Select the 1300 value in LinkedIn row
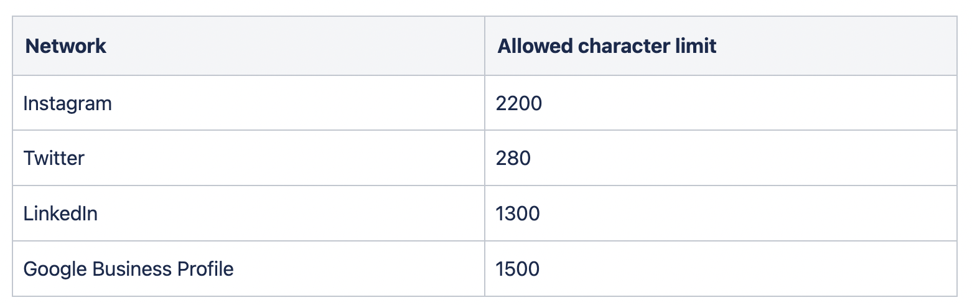The height and width of the screenshot is (305, 972). 518,213
